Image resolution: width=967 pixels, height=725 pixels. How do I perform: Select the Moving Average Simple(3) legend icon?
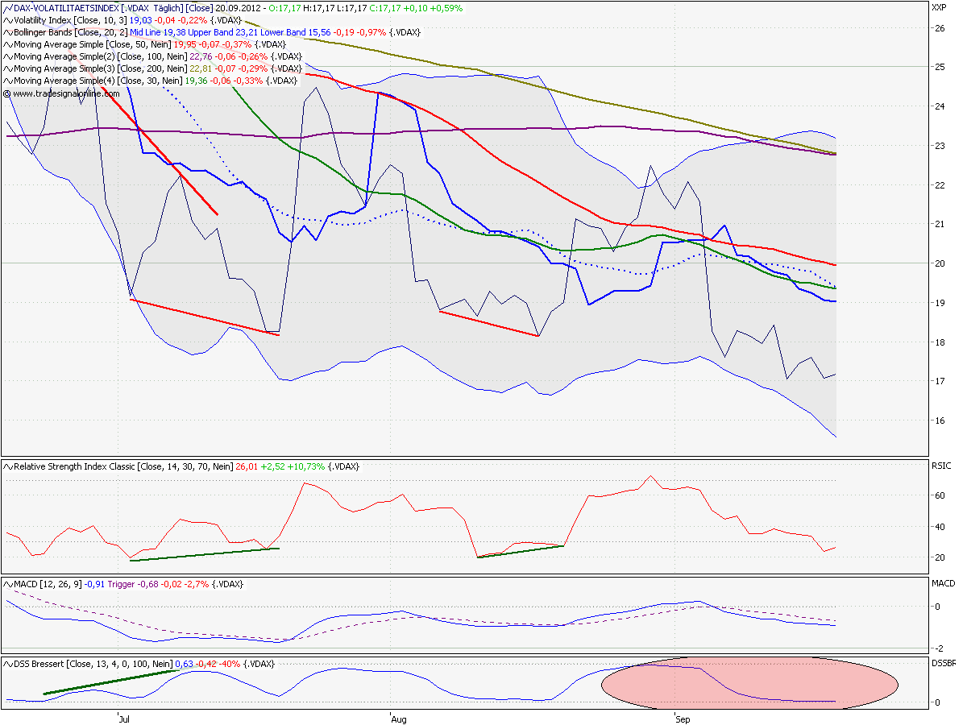click(6, 68)
